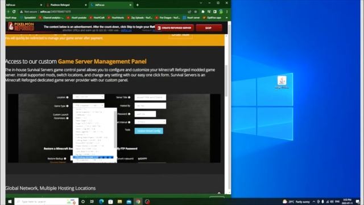Open the share page icon in address bar
The width and height of the screenshot is (364, 205).
coord(189,11)
